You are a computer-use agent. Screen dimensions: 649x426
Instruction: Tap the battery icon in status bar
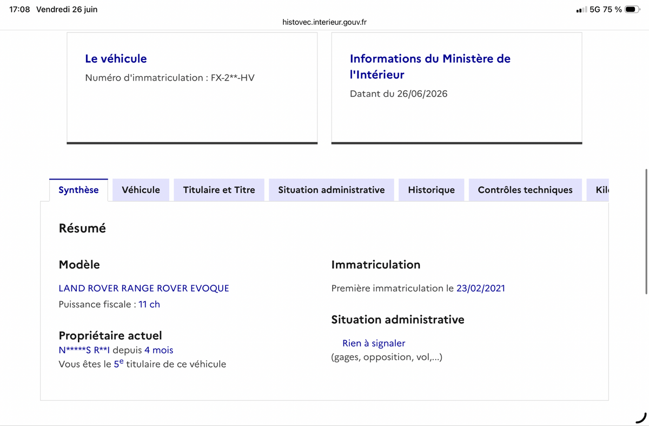tap(632, 9)
